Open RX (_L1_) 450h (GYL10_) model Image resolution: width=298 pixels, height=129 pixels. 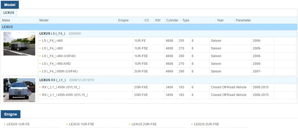coord(61,87)
